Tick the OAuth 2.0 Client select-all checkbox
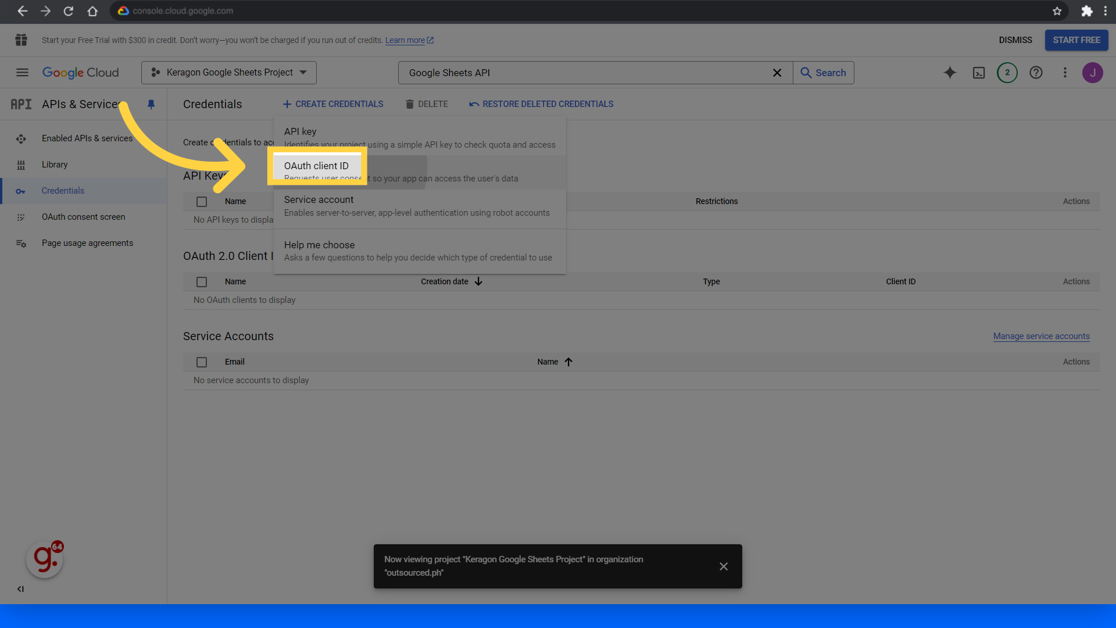Viewport: 1116px width, 628px height. coord(202,282)
